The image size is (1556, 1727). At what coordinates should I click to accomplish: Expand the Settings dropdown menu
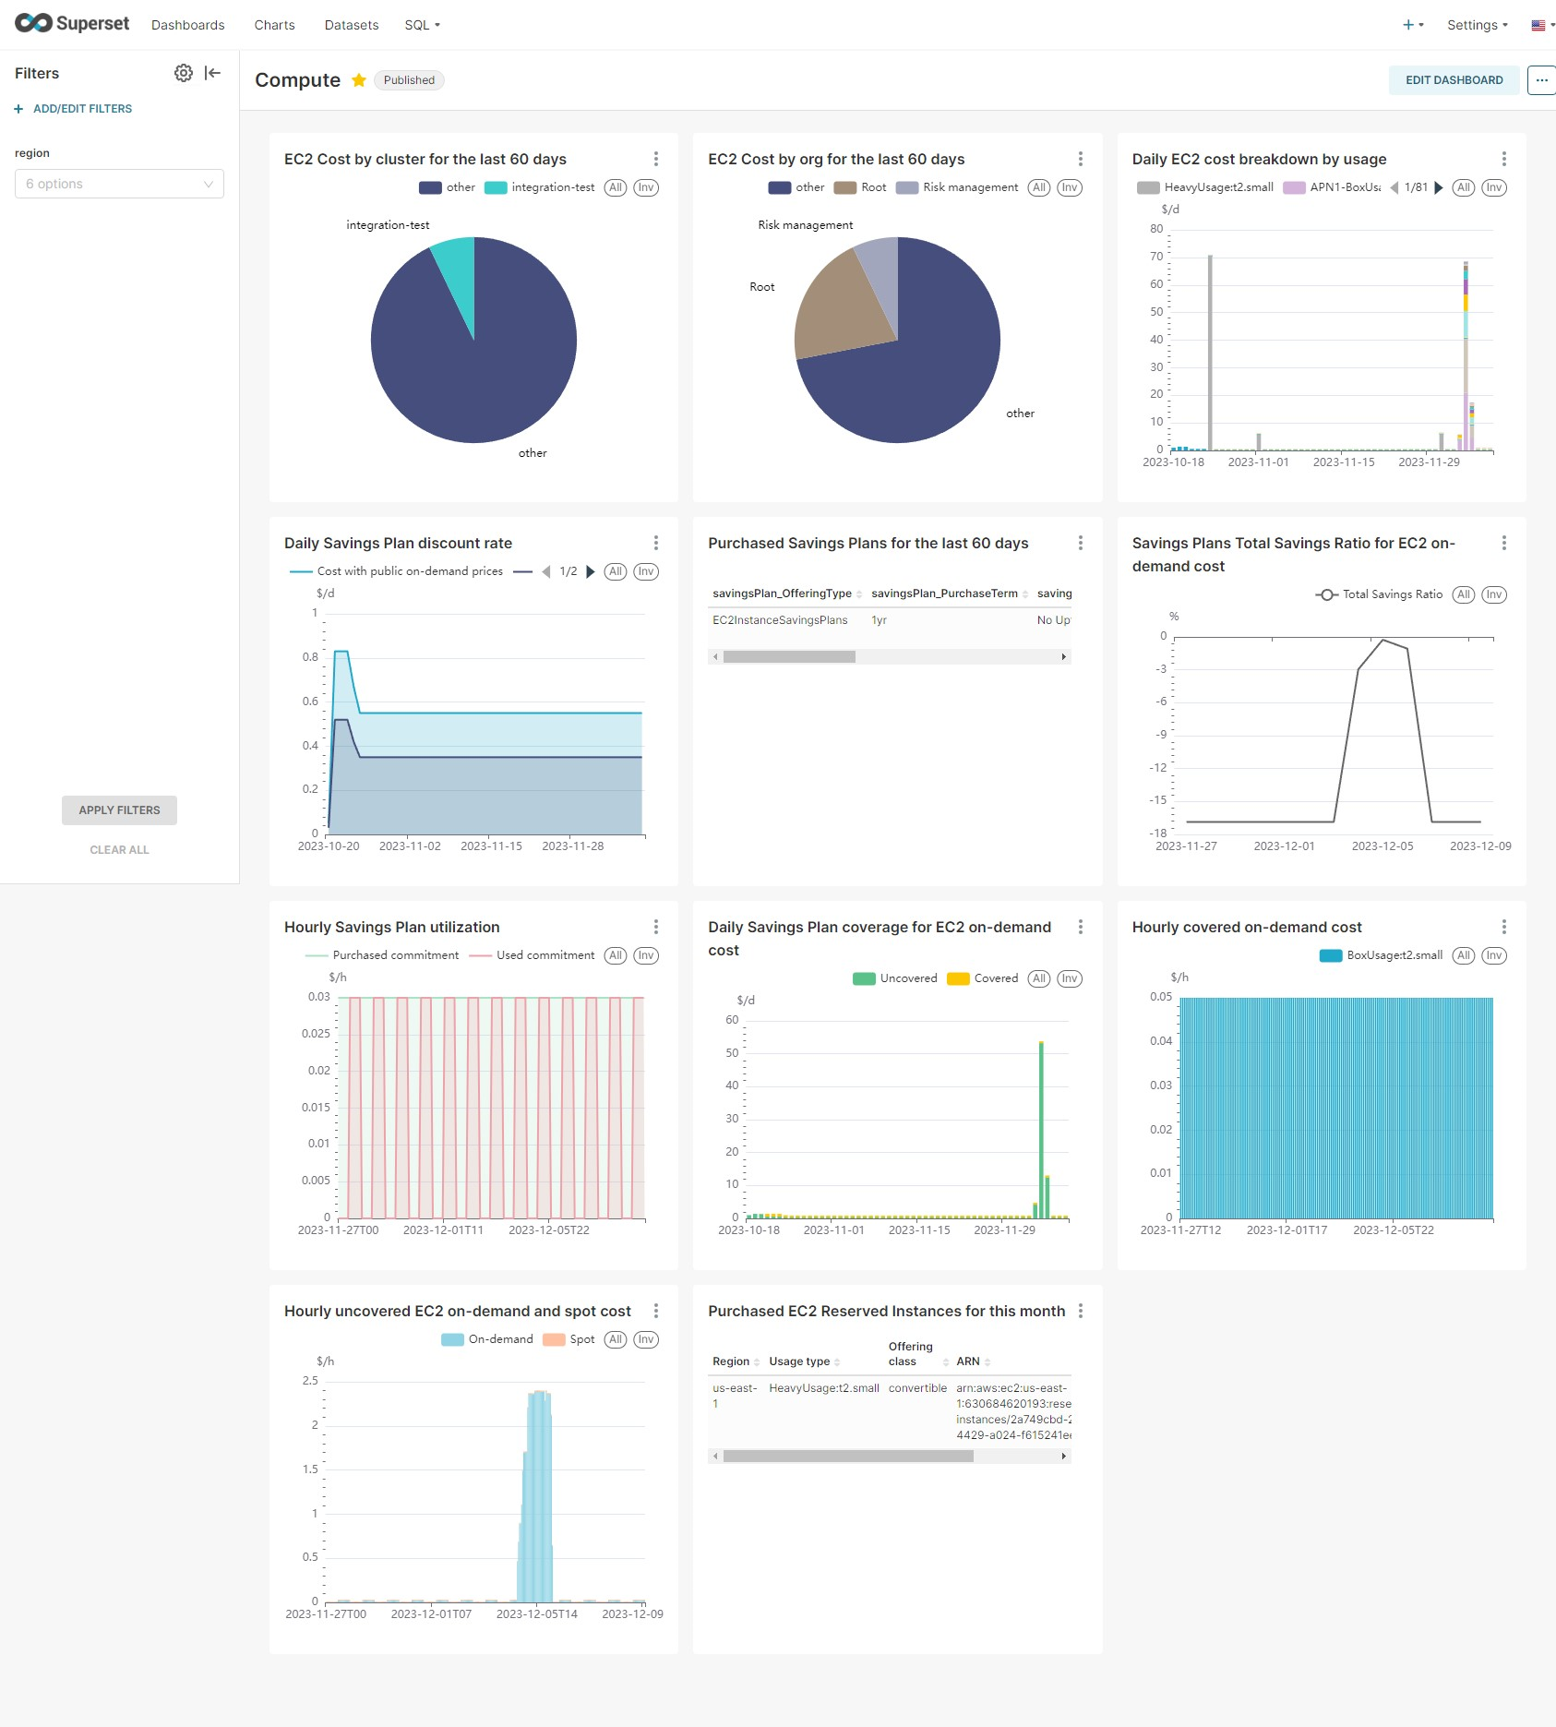pos(1477,25)
